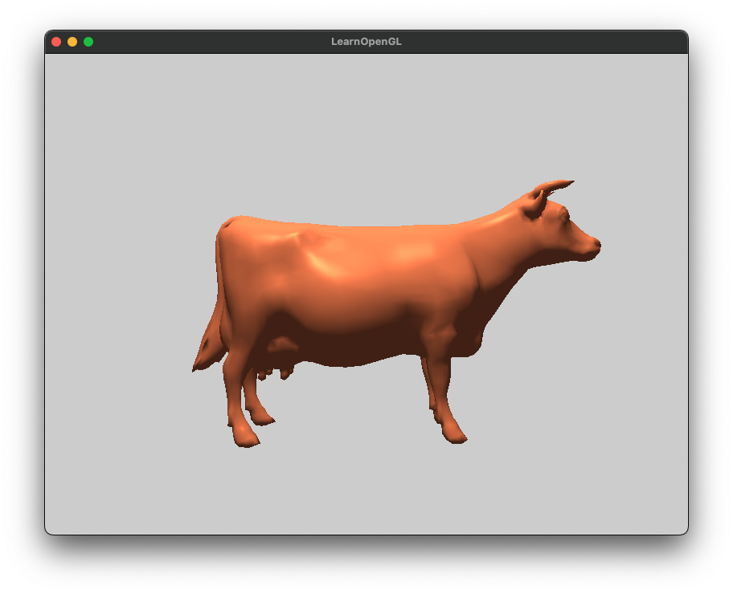This screenshot has width=733, height=594.
Task: Minimize the LearnOpenGL window with yellow button
Action: (72, 42)
